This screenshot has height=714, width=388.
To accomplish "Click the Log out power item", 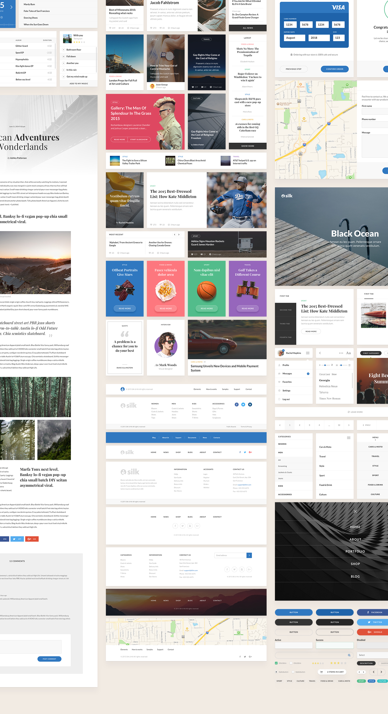I will (294, 399).
